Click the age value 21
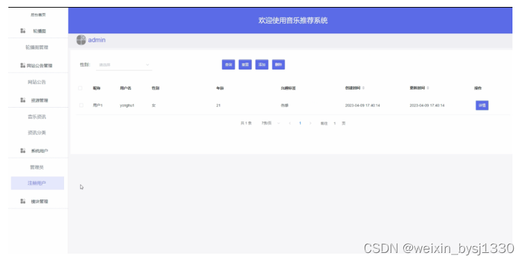 pos(219,106)
